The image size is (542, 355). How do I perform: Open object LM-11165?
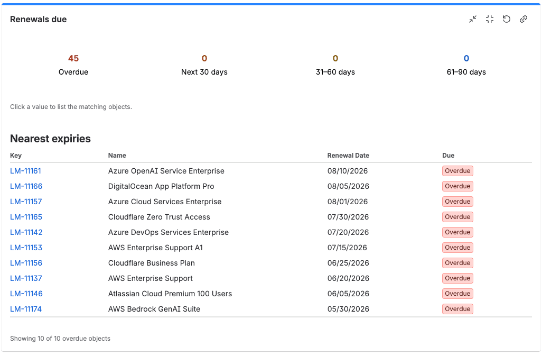[x=26, y=217]
